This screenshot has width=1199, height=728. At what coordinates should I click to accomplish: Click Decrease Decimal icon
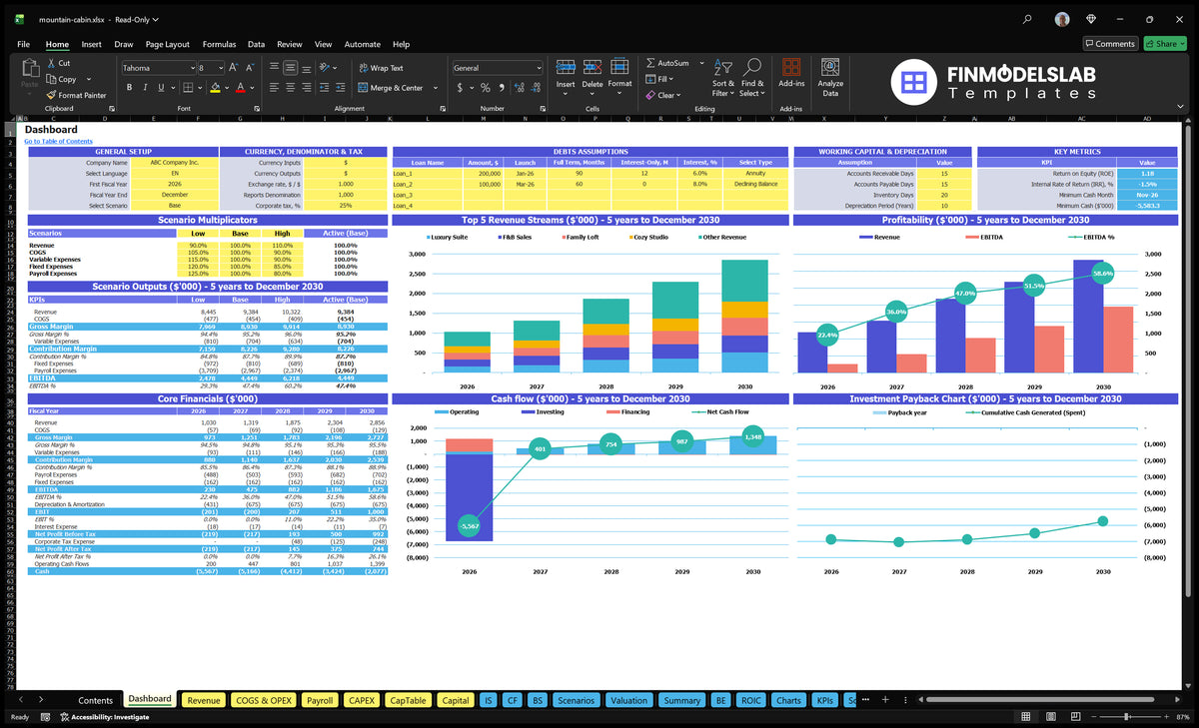[x=537, y=88]
